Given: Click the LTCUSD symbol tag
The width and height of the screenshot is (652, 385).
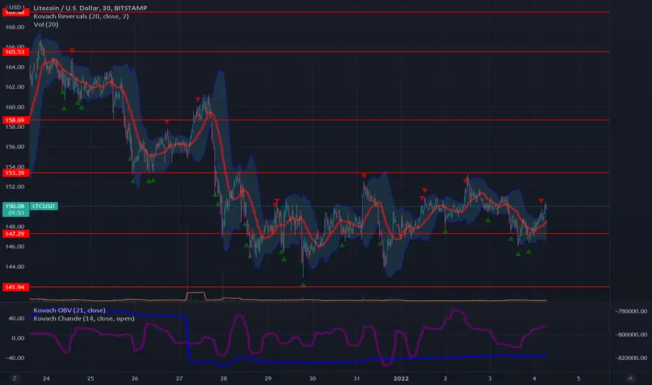Looking at the screenshot, I should (43, 206).
